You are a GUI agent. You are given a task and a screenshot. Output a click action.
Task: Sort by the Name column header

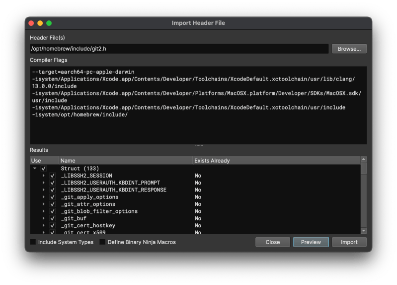click(126, 161)
